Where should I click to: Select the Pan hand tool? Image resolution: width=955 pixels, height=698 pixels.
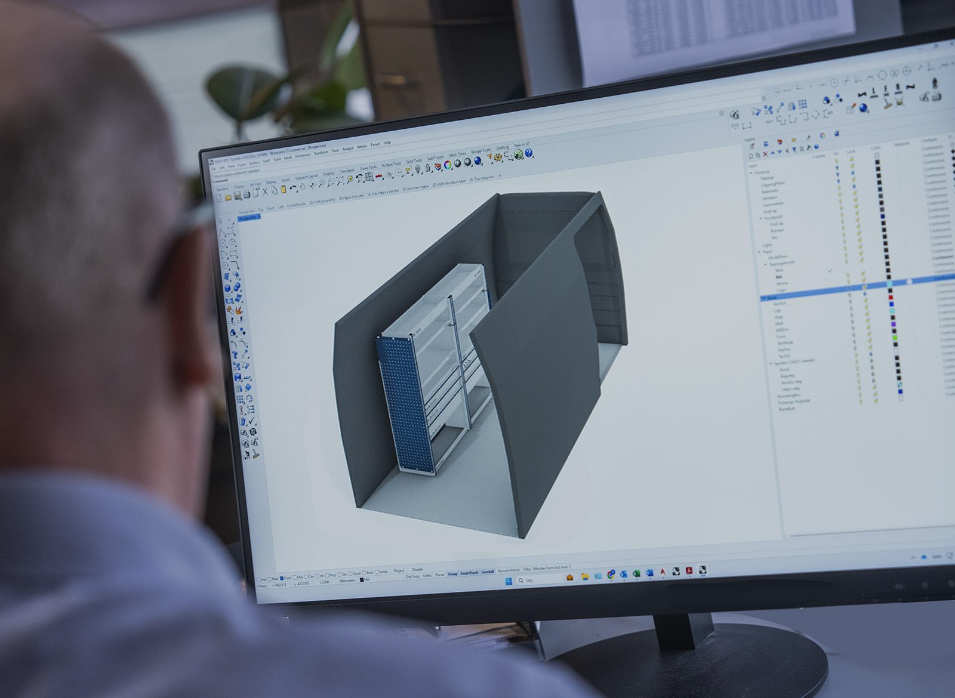(x=303, y=187)
